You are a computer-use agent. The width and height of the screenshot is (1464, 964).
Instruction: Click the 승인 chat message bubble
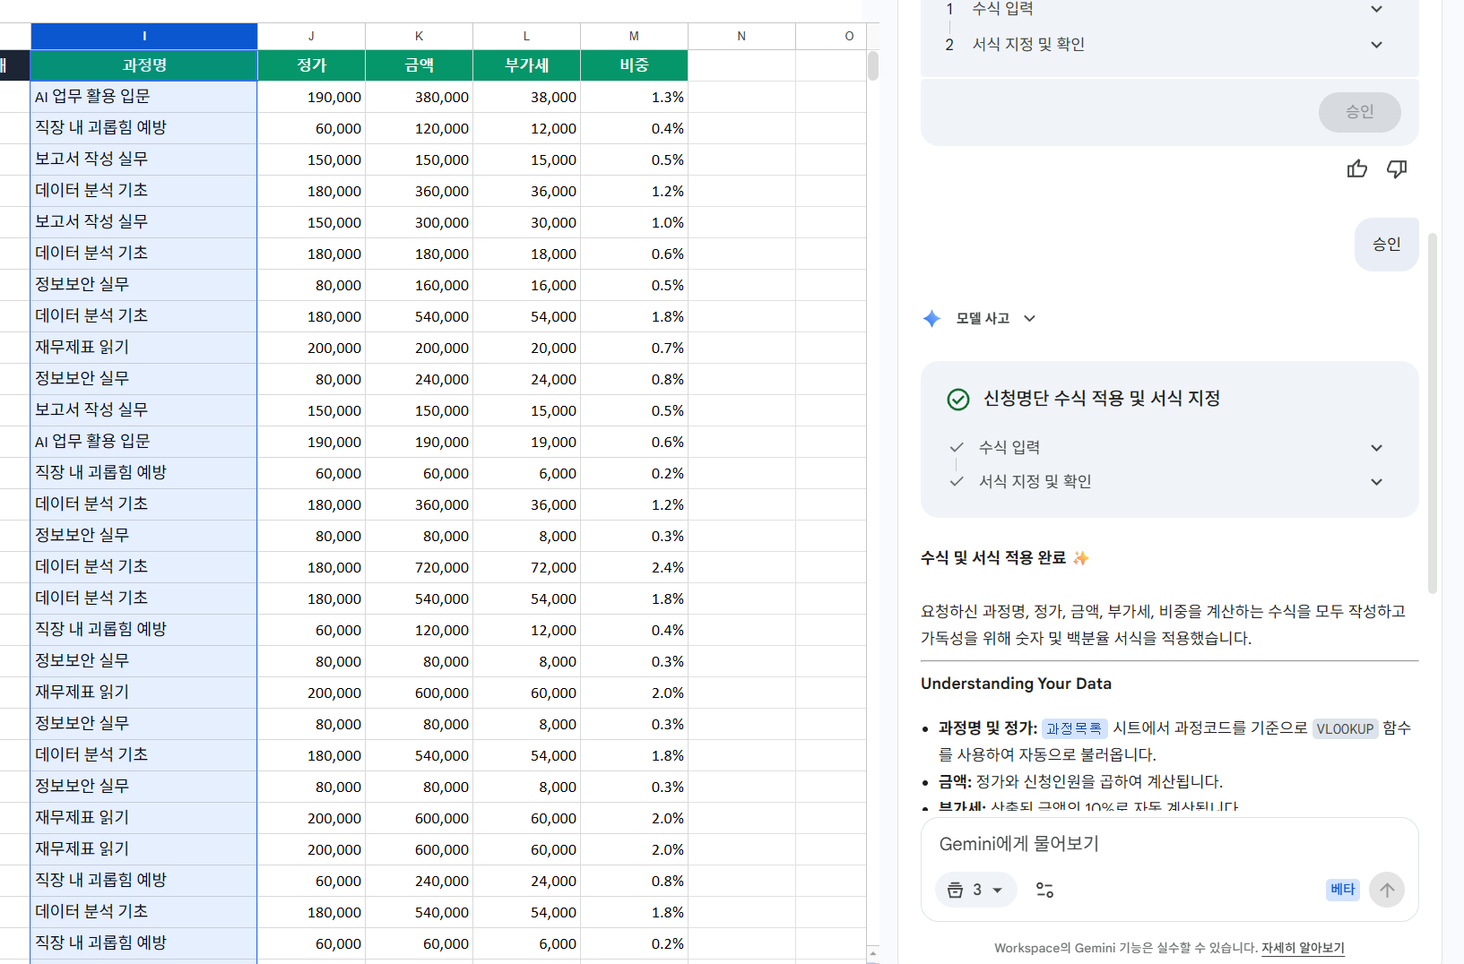(1386, 244)
